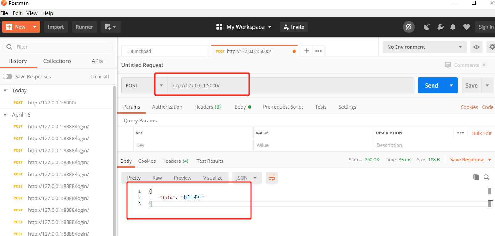Click the Cookies link

tap(469, 107)
